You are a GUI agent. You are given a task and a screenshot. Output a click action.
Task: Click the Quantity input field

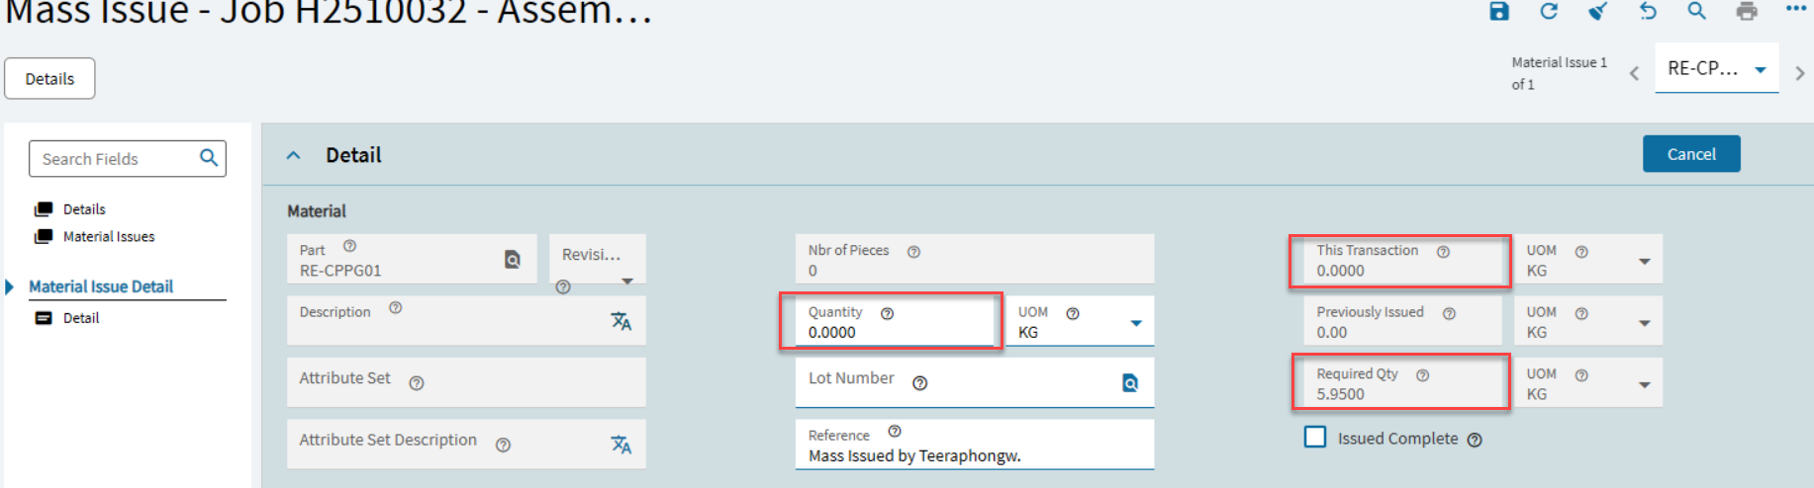coord(891,332)
